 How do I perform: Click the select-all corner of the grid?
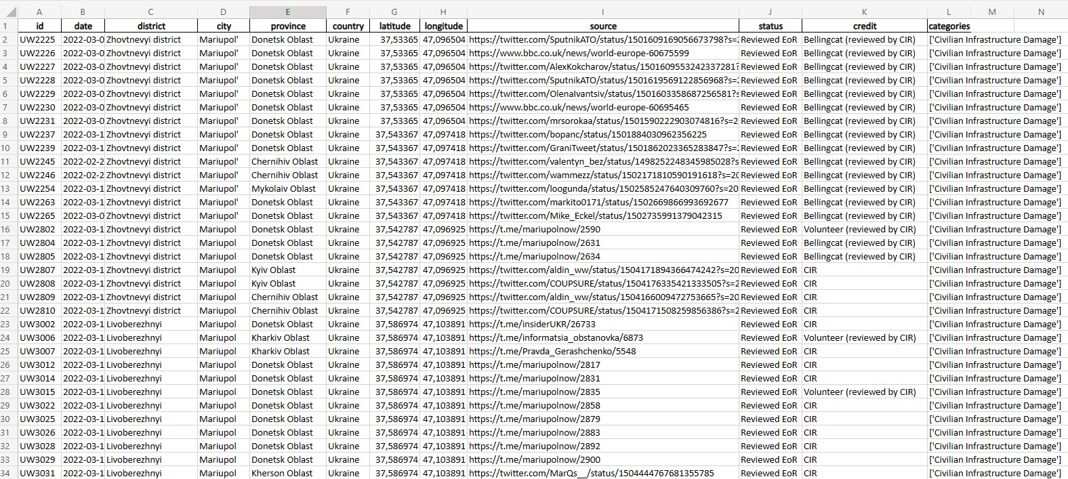[9, 12]
